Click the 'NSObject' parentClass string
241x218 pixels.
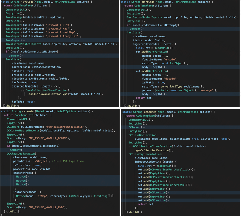[41, 161]
